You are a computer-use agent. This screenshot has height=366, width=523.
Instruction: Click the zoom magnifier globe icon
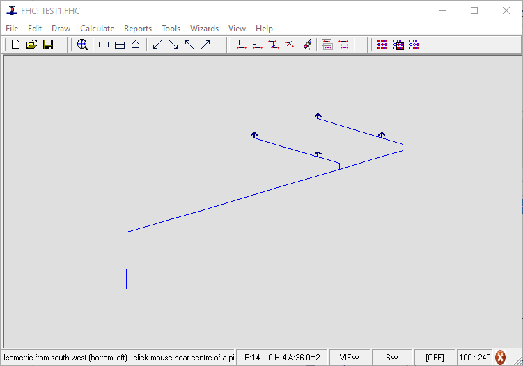tap(82, 45)
